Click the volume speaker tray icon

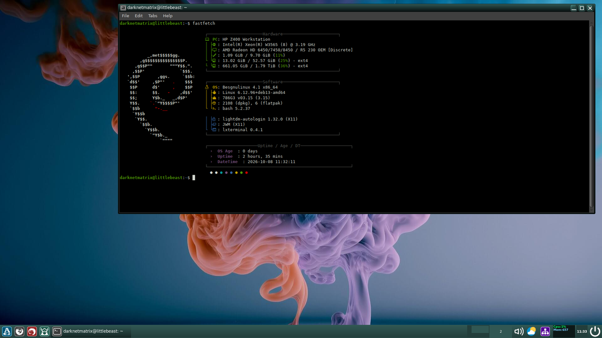coord(519,331)
